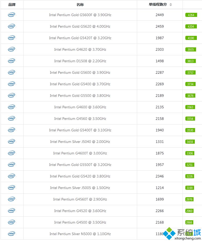Select single-thread score 2459 cell

tap(160, 26)
